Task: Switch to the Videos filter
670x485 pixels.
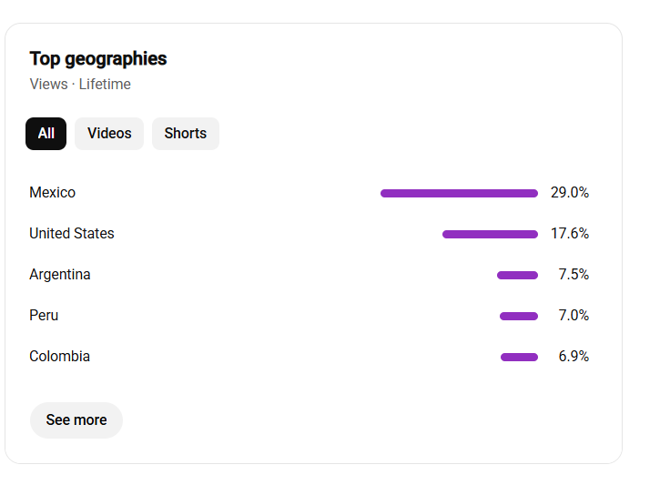Action: (x=109, y=134)
